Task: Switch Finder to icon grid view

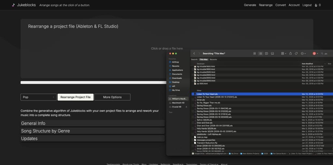Action: (254, 53)
